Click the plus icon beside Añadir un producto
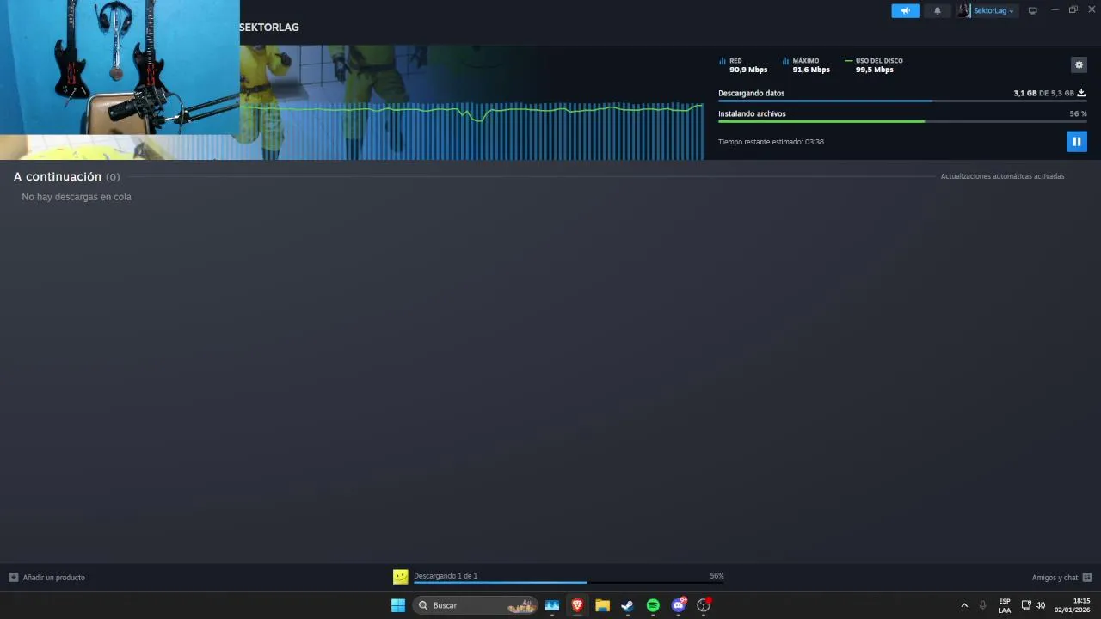 (13, 578)
